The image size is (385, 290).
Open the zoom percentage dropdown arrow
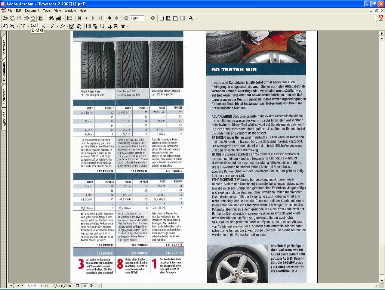[x=147, y=18]
